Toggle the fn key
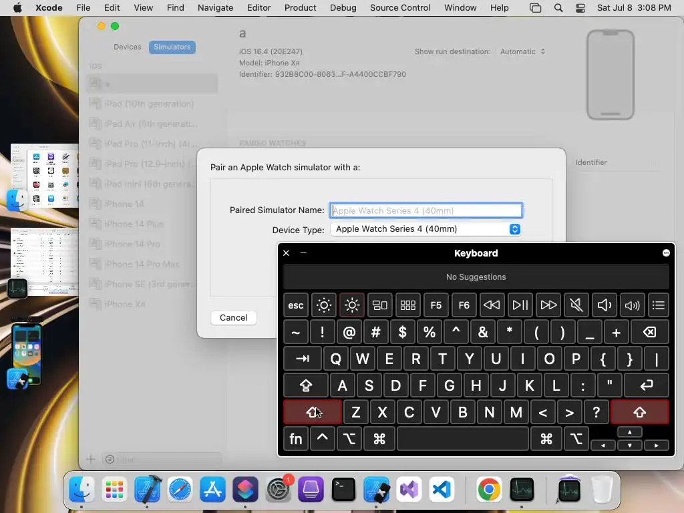The height and width of the screenshot is (513, 684). (x=295, y=438)
